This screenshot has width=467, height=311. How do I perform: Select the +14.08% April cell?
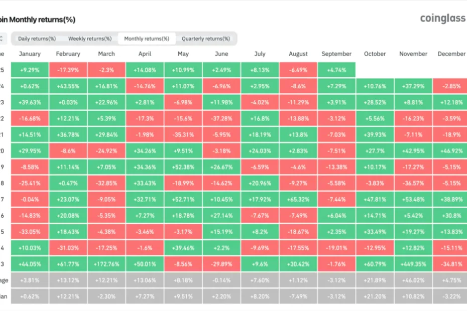click(x=145, y=70)
